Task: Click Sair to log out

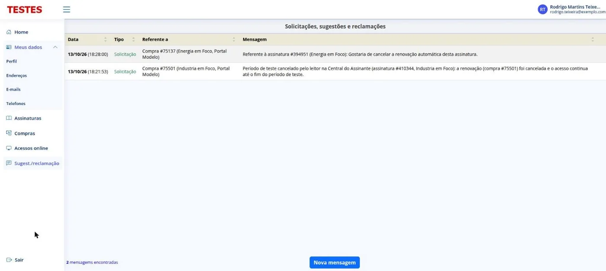Action: [19, 260]
